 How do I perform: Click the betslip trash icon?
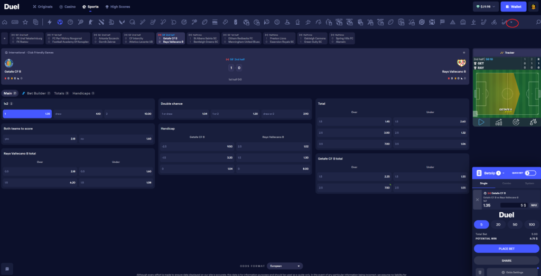click(480, 272)
